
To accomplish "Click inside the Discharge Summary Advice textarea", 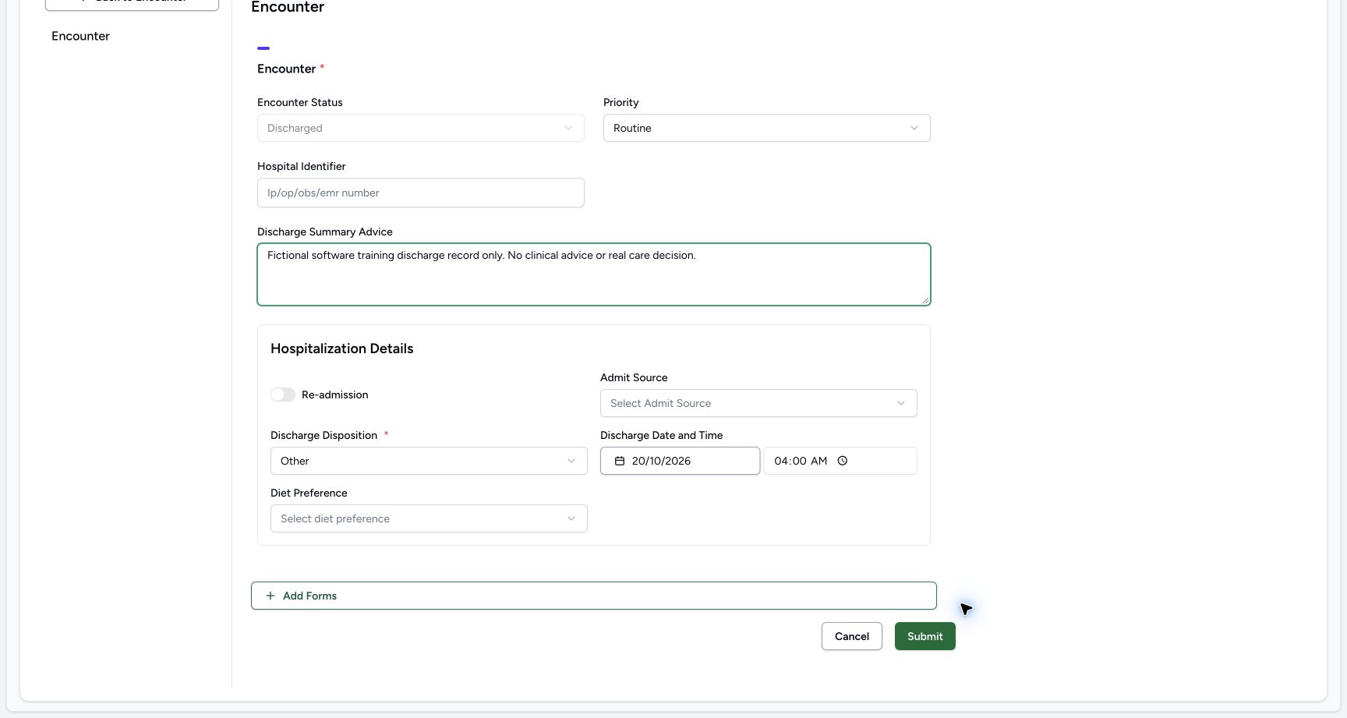I will tap(594, 274).
